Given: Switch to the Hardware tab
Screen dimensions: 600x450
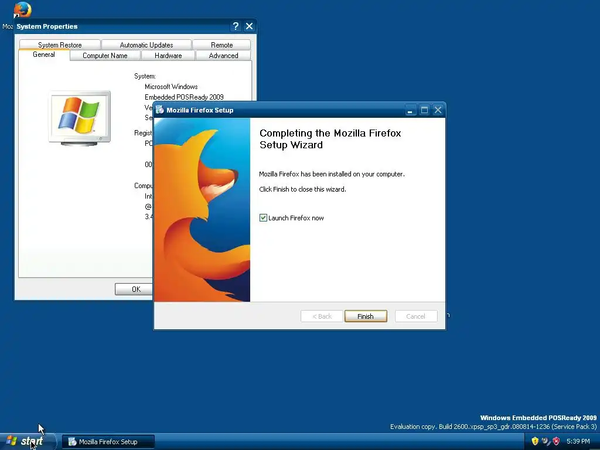Looking at the screenshot, I should [x=168, y=56].
